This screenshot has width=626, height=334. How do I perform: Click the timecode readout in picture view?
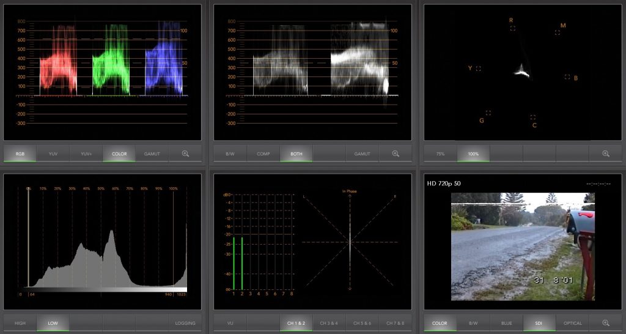point(598,184)
